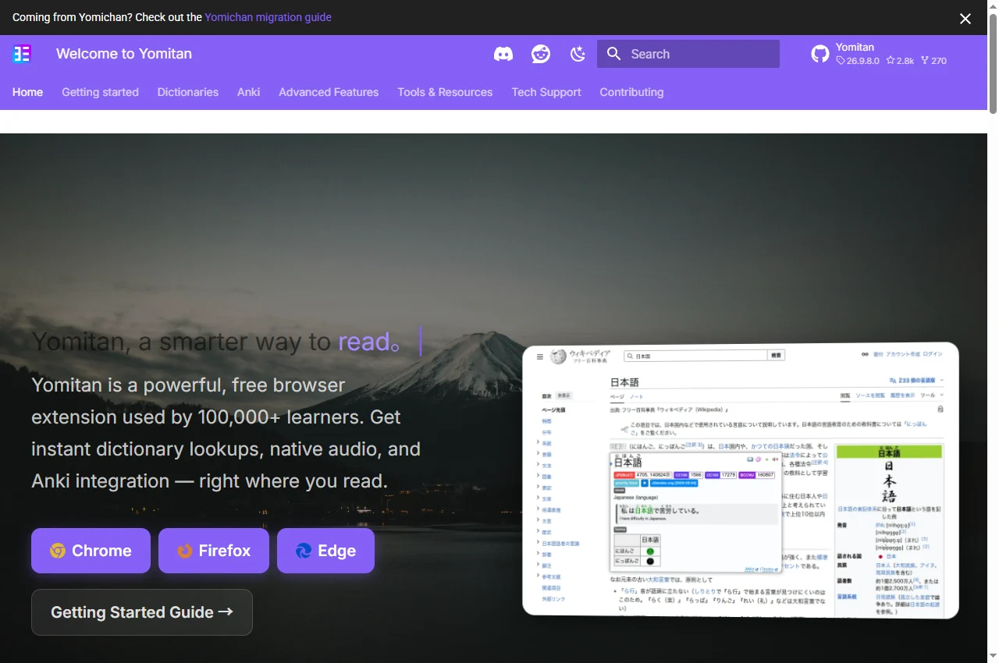Open the Tech Support tab
This screenshot has width=999, height=663.
pos(546,92)
